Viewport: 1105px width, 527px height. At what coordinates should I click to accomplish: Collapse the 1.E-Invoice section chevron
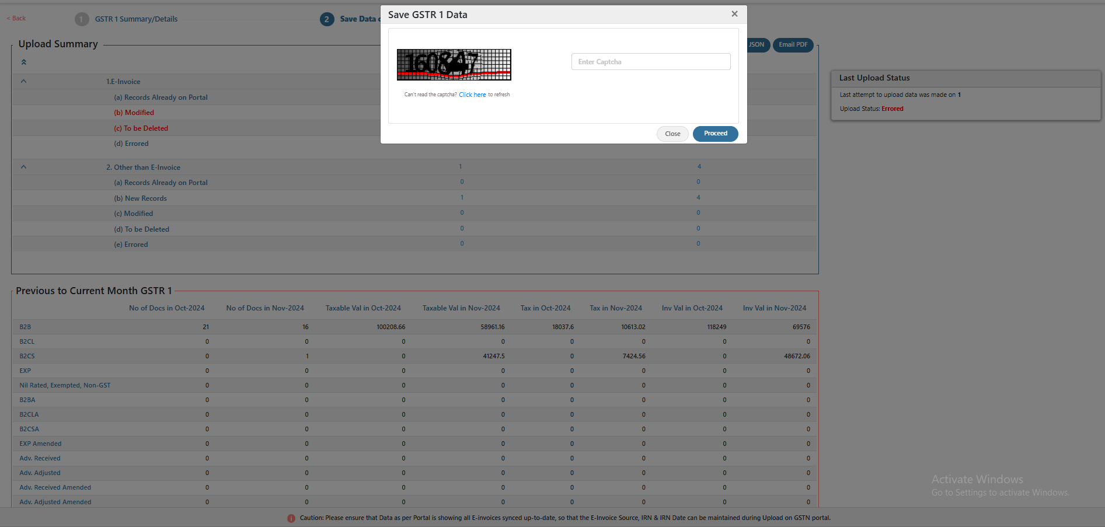(24, 81)
